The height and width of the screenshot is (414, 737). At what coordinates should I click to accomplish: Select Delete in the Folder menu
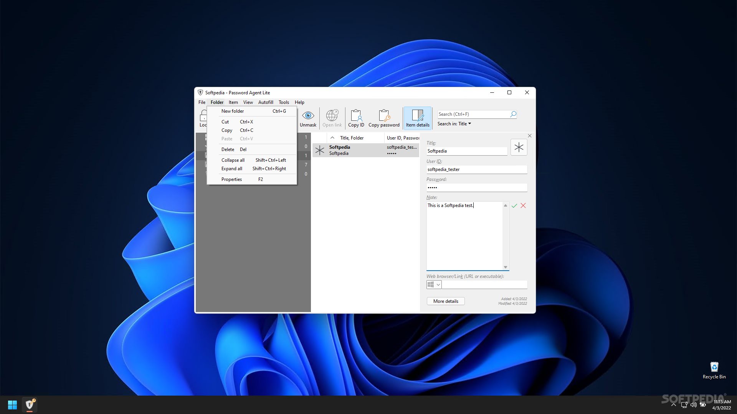[x=252, y=149]
